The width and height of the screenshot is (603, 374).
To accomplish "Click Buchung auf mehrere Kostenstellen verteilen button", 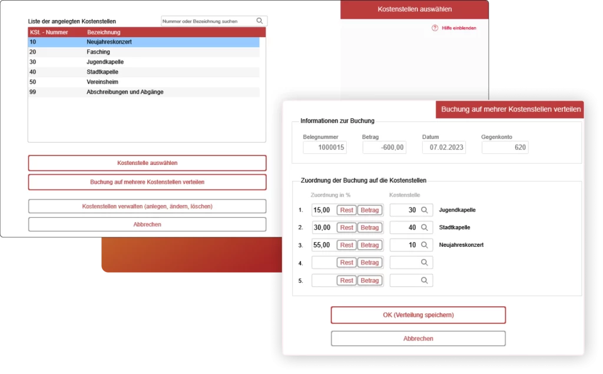I will [147, 182].
